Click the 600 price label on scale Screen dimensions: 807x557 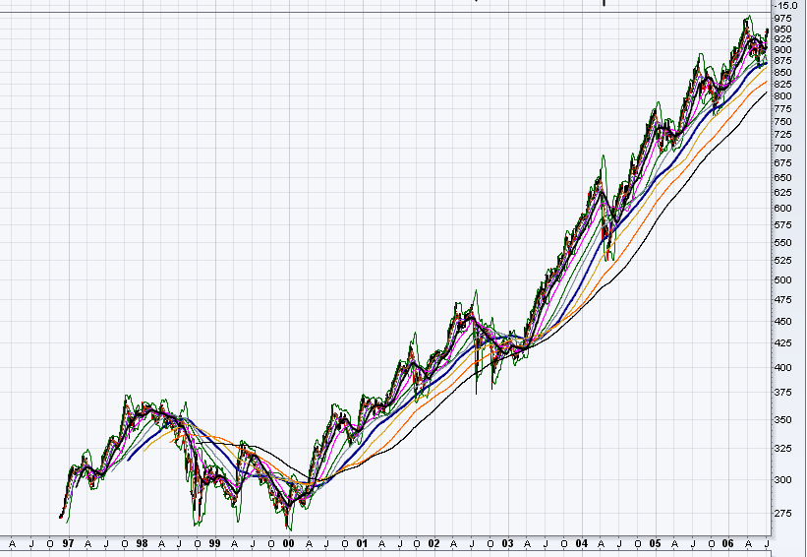(x=782, y=209)
